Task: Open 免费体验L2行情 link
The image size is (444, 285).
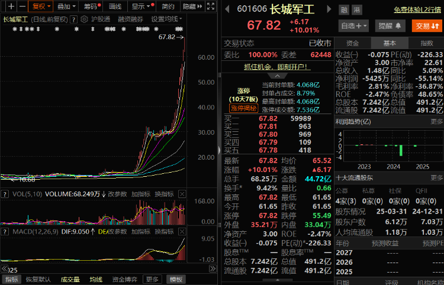Action: (x=417, y=10)
